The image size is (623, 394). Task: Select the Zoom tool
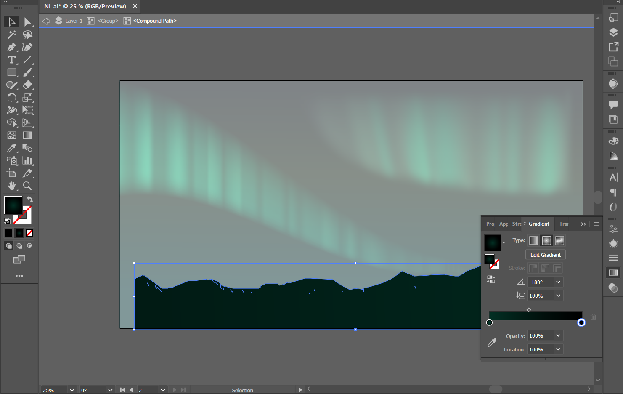(27, 186)
